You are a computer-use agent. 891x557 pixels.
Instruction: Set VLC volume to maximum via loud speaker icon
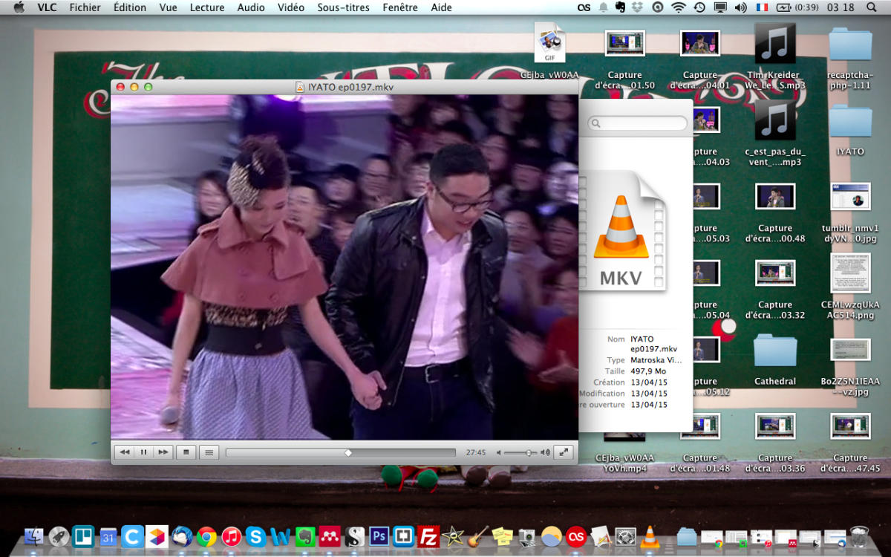[546, 452]
